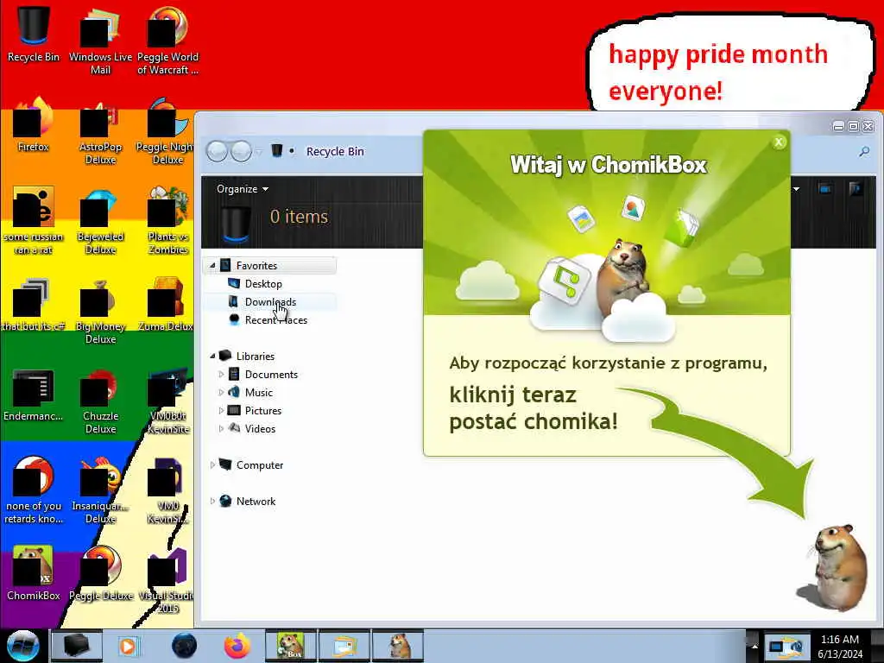Screen dimensions: 884x663
Task: Select Network in navigation pane
Action: [247, 501]
